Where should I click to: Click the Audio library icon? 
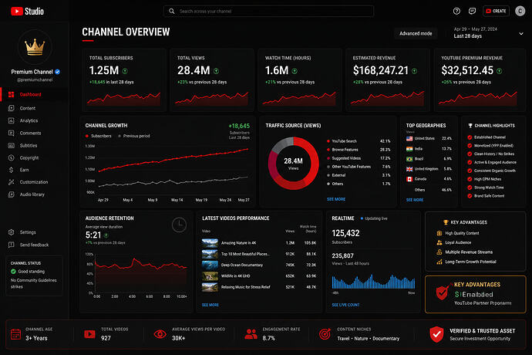pos(12,194)
